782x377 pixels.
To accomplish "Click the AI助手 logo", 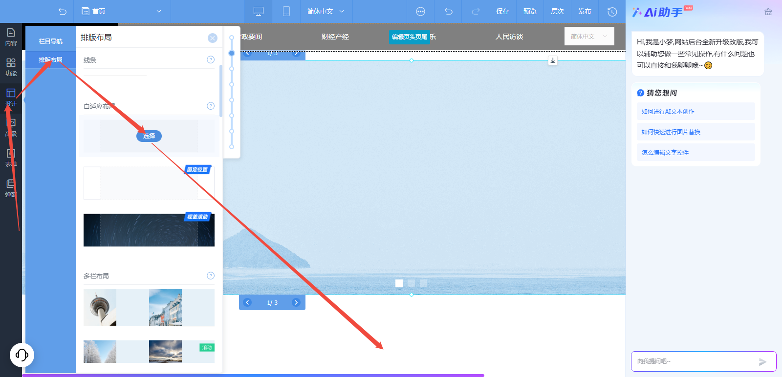I will tap(662, 12).
